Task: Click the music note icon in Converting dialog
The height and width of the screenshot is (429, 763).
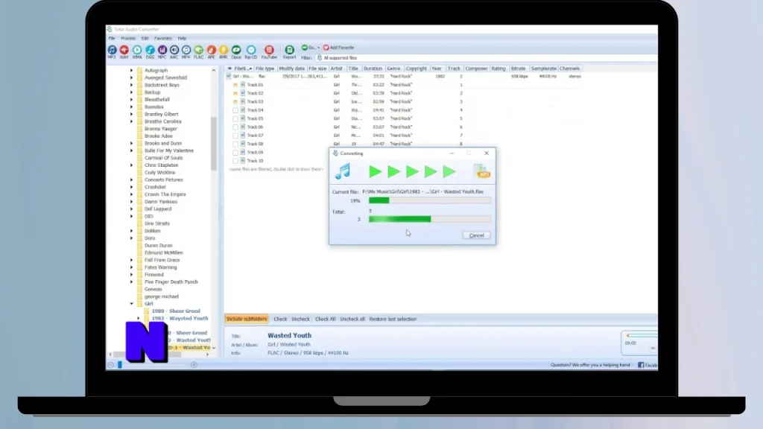Action: [x=343, y=171]
